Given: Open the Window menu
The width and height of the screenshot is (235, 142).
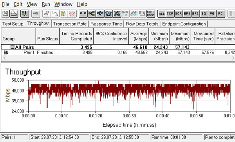Looking at the screenshot, I should pyautogui.click(x=63, y=4).
